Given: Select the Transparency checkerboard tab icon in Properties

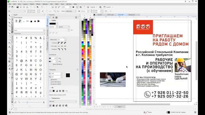Looking at the screenshot, I should pos(56,18).
